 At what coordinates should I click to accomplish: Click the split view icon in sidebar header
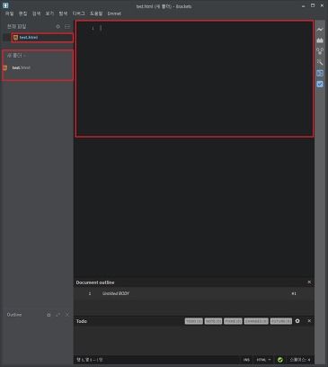click(x=67, y=26)
